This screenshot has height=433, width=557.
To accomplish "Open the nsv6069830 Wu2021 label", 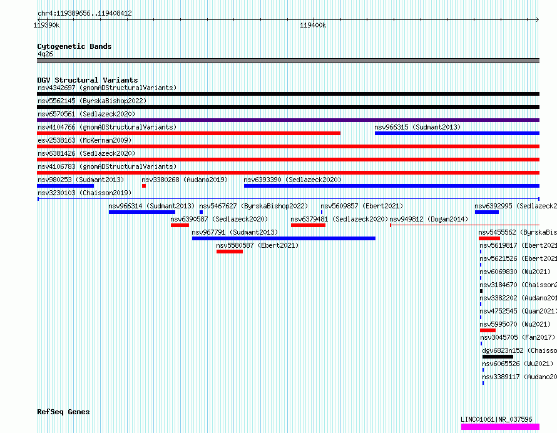I will tap(515, 272).
